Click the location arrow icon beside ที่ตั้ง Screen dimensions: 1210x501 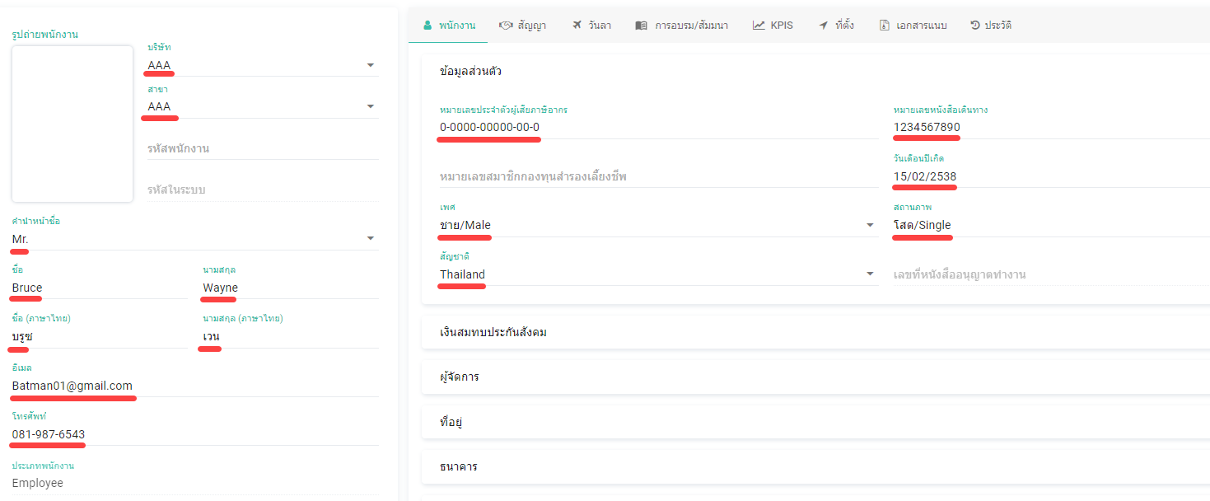click(x=823, y=26)
